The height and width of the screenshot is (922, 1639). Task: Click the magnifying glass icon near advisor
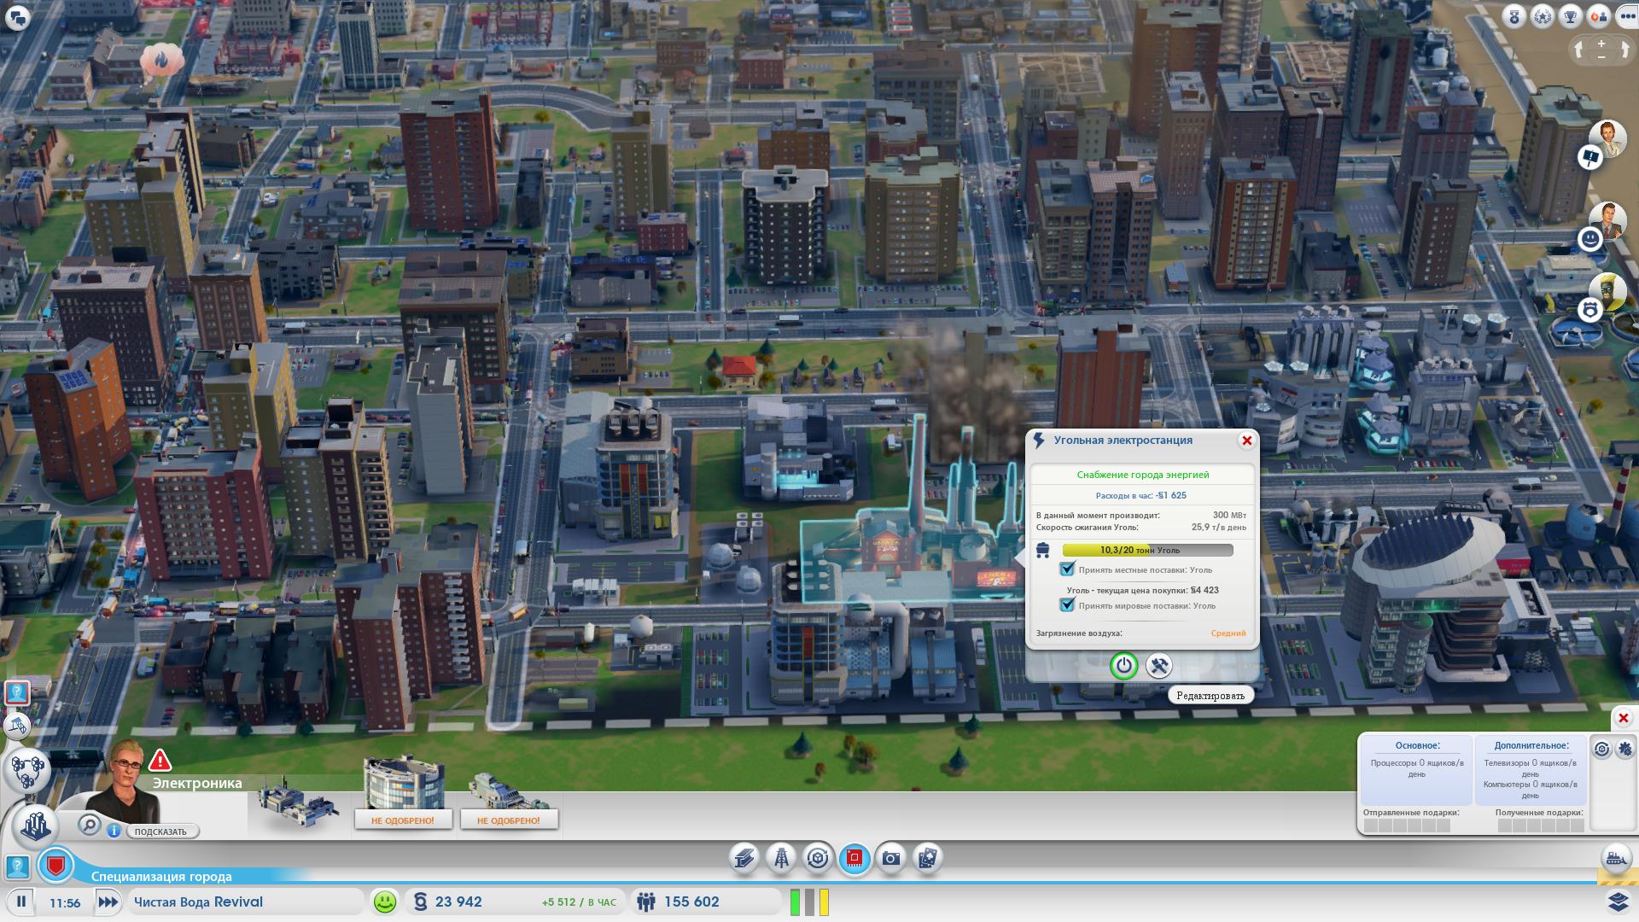coord(89,824)
